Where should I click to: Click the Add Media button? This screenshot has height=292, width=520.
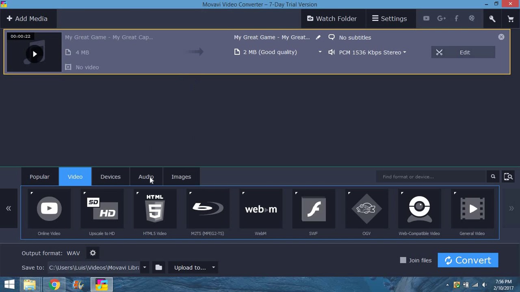coord(27,19)
